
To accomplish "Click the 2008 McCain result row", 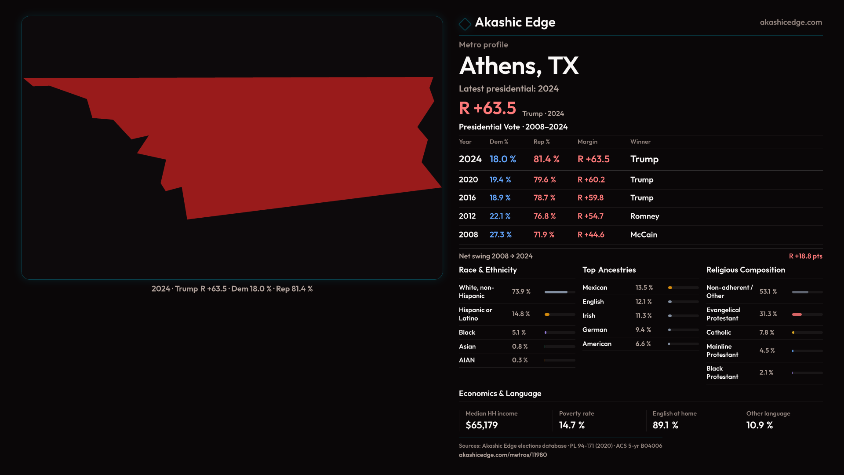I will click(640, 235).
